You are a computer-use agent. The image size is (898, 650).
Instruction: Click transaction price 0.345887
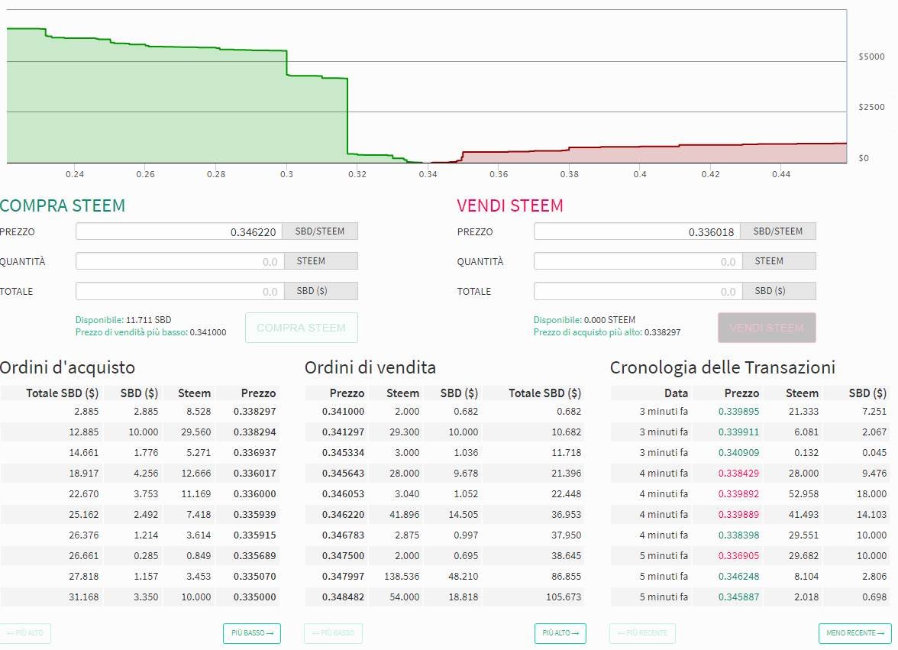click(x=739, y=597)
